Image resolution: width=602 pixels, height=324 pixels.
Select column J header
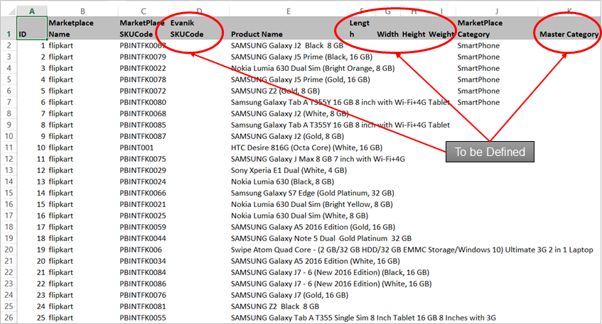pos(497,11)
